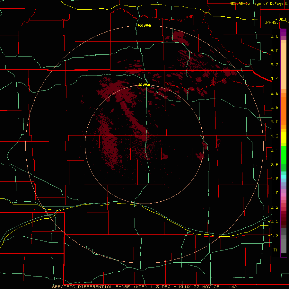
Task: Click the 8.2 color scale value
Action: [x=275, y=65]
